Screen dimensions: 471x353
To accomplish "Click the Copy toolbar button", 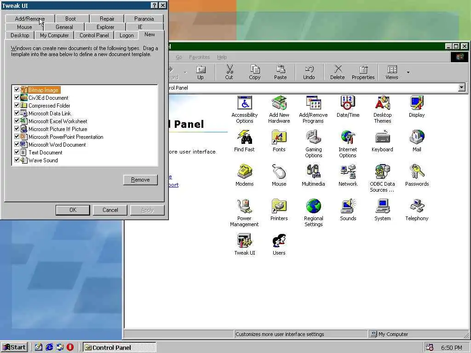I will point(255,72).
